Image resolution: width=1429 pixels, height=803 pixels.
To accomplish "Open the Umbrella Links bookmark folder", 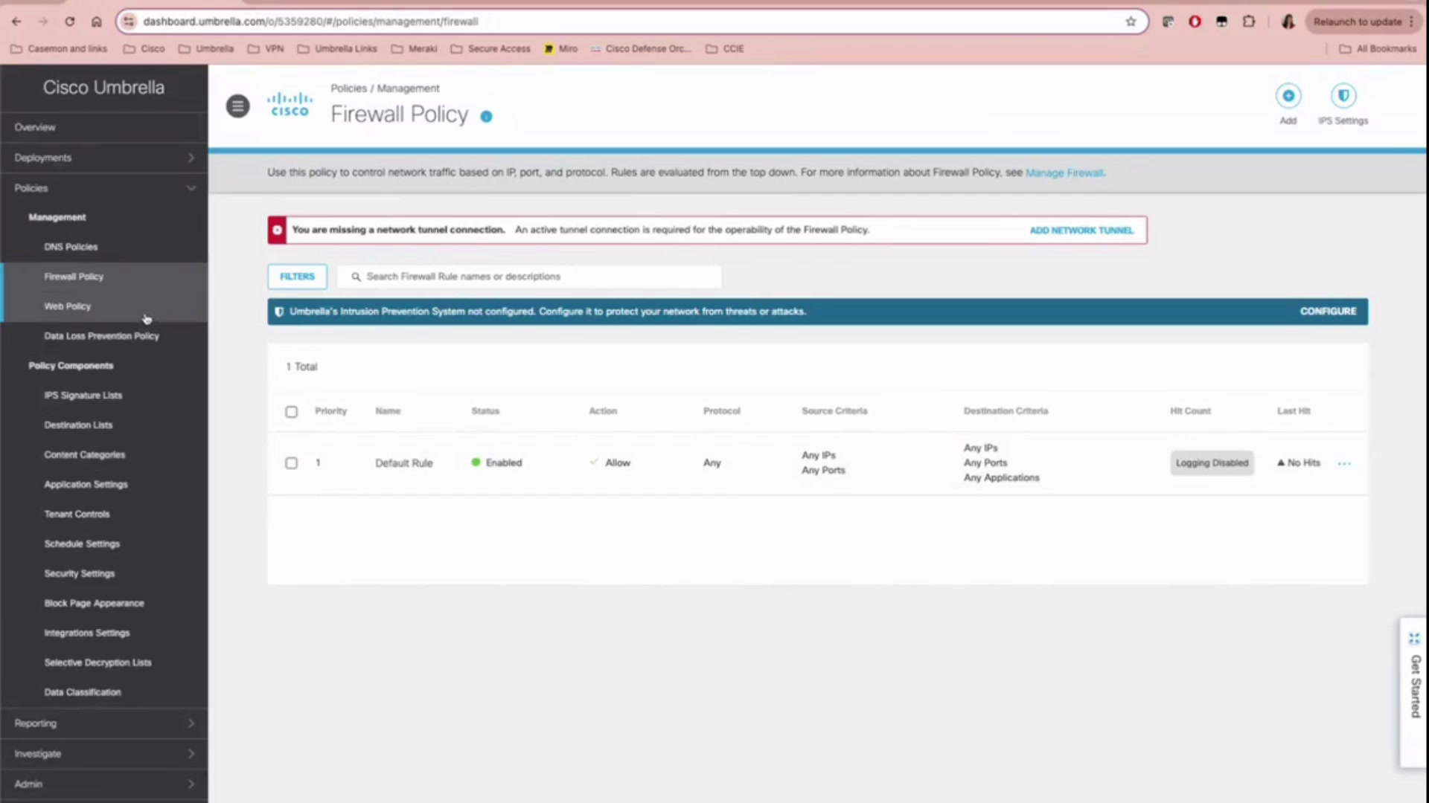I will click(337, 49).
